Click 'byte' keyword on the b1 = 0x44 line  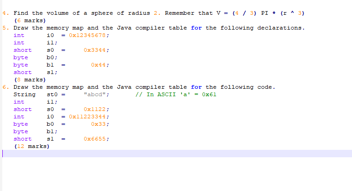tap(21, 65)
